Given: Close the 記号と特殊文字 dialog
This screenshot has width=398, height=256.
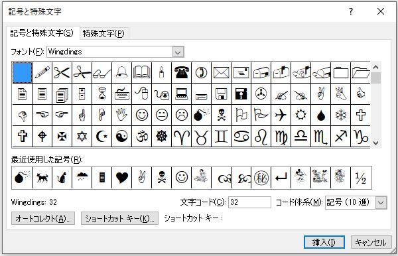Looking at the screenshot, I should [x=381, y=11].
